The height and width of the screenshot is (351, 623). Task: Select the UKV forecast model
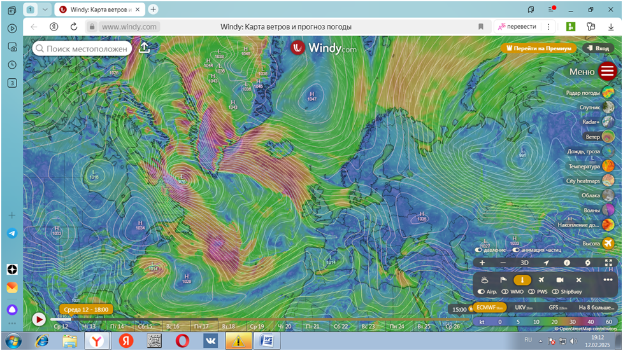point(523,307)
